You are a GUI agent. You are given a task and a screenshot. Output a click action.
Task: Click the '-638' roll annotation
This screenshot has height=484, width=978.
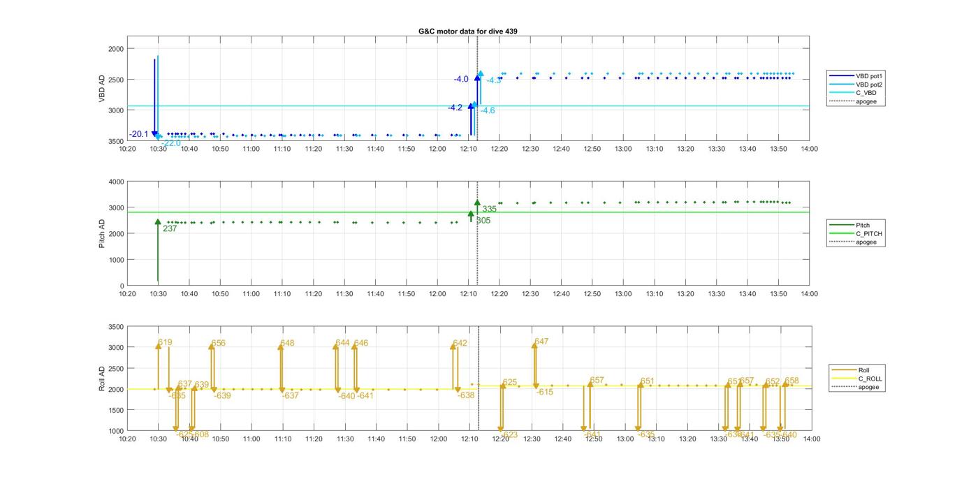466,395
